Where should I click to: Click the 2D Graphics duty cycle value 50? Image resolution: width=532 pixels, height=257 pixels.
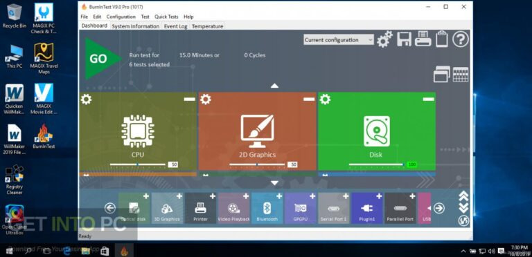[292, 164]
